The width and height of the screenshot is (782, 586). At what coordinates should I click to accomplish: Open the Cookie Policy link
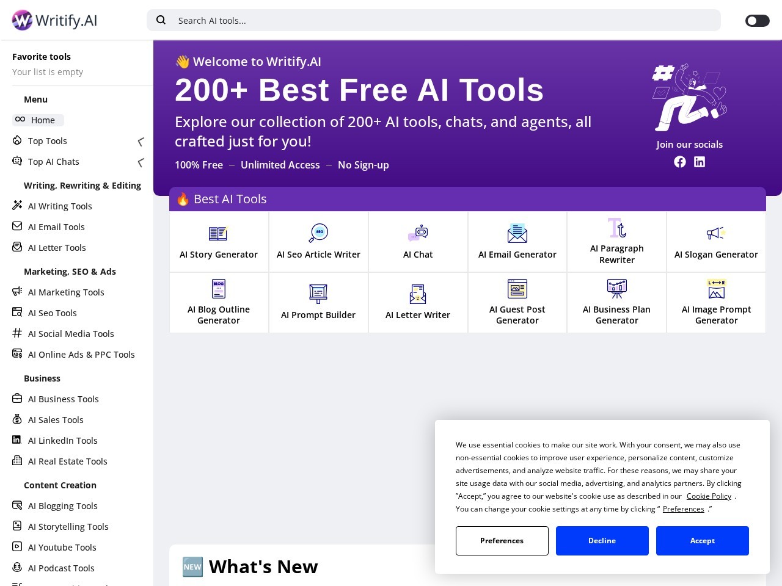(x=709, y=496)
